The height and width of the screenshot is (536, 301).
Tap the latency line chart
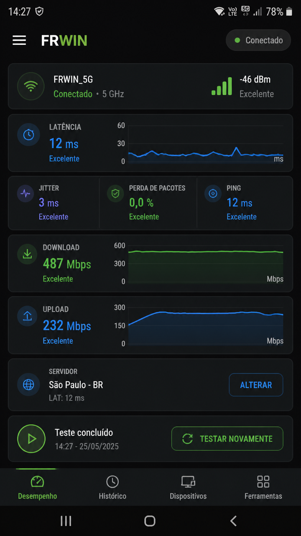[x=205, y=143]
